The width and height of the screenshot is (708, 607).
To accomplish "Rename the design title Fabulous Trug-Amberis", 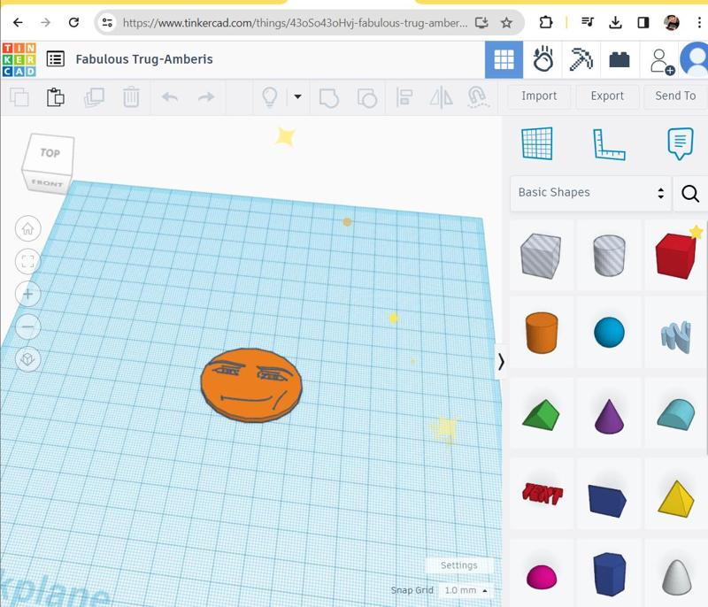I will (144, 59).
